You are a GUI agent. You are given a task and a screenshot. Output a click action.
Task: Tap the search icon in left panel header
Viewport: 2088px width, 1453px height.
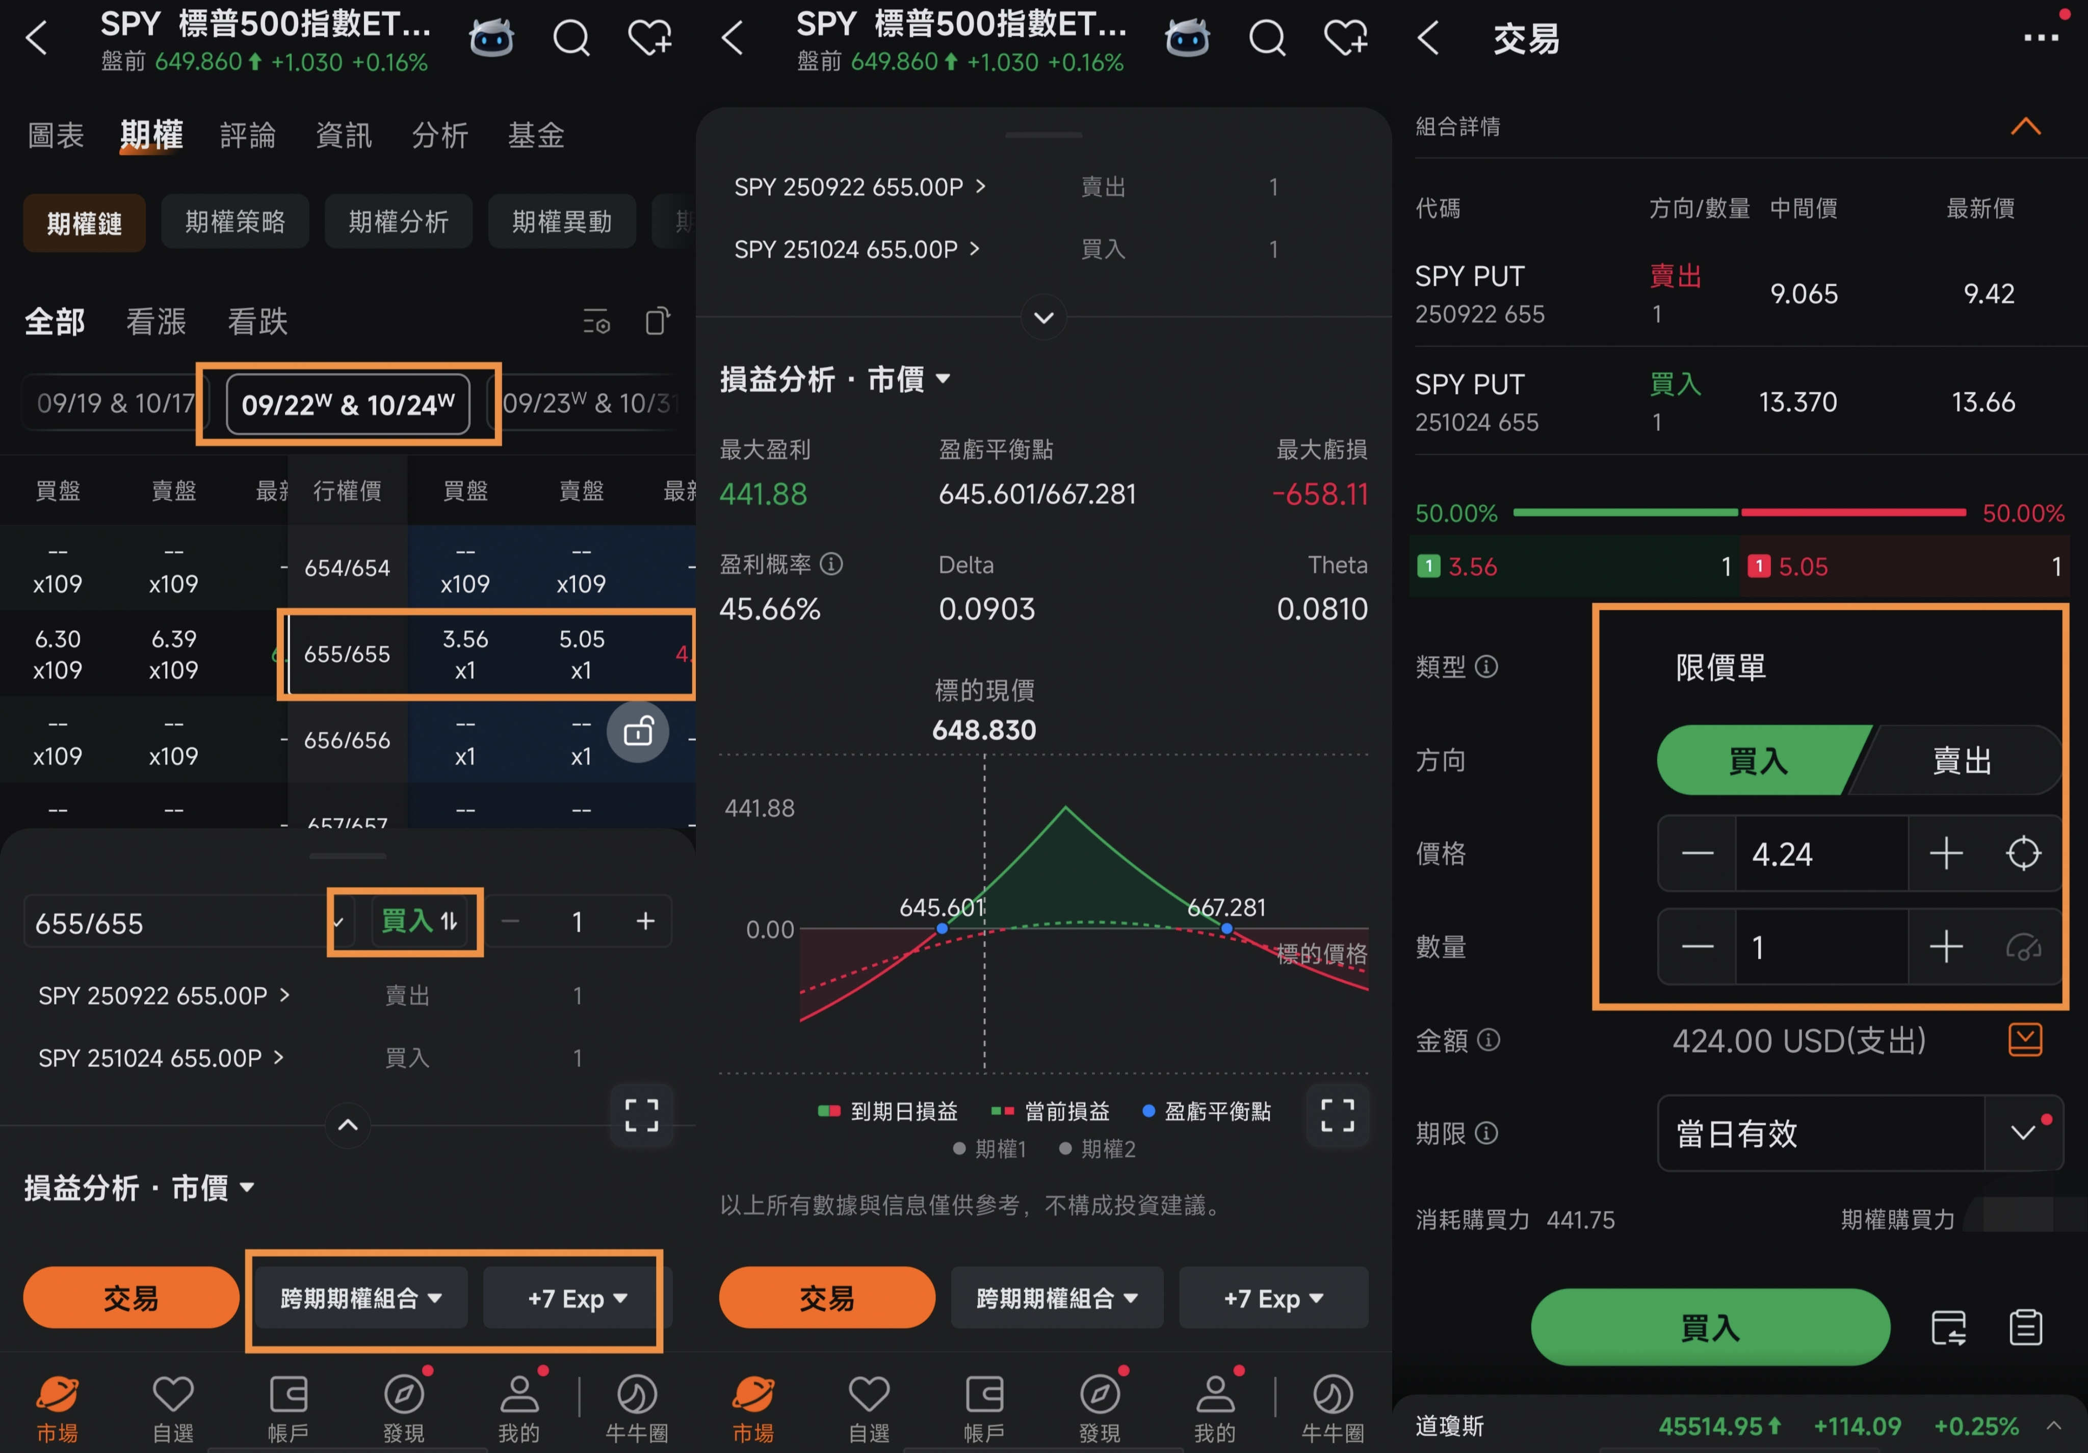tap(571, 38)
